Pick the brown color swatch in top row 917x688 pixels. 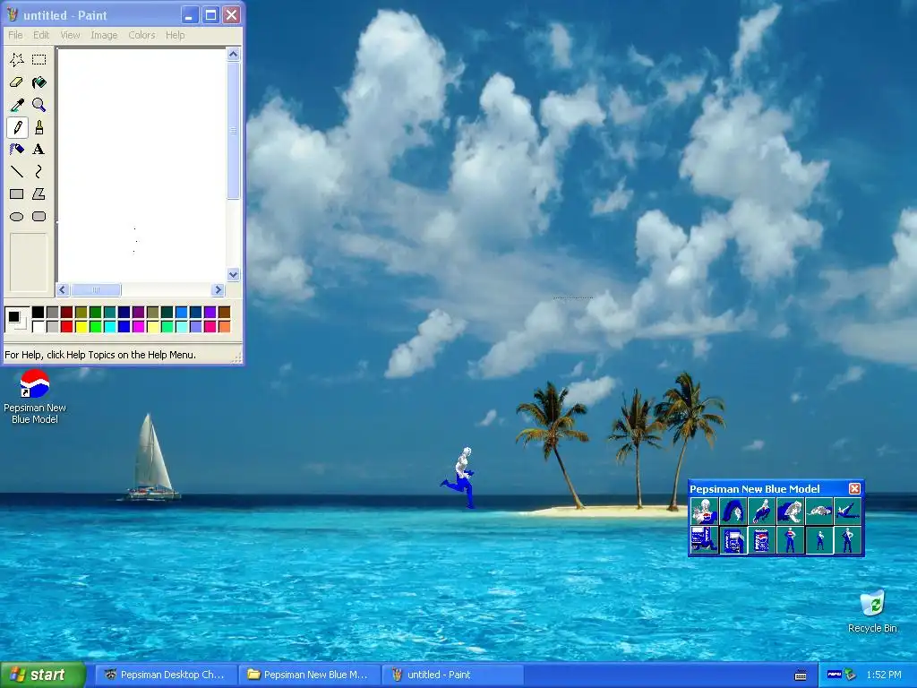pyautogui.click(x=224, y=312)
